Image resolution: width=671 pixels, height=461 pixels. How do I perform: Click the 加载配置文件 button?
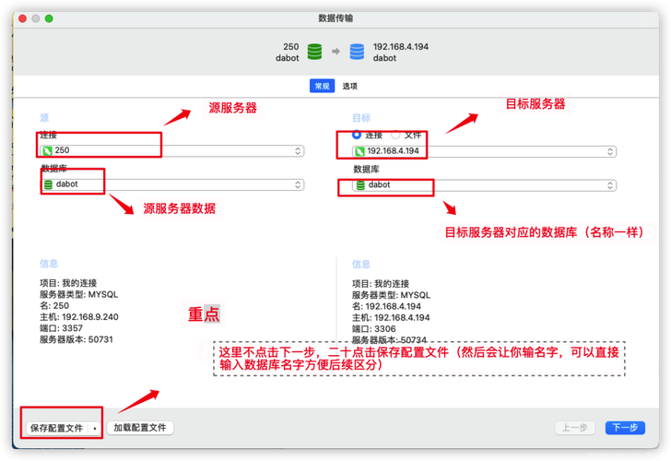click(x=140, y=428)
